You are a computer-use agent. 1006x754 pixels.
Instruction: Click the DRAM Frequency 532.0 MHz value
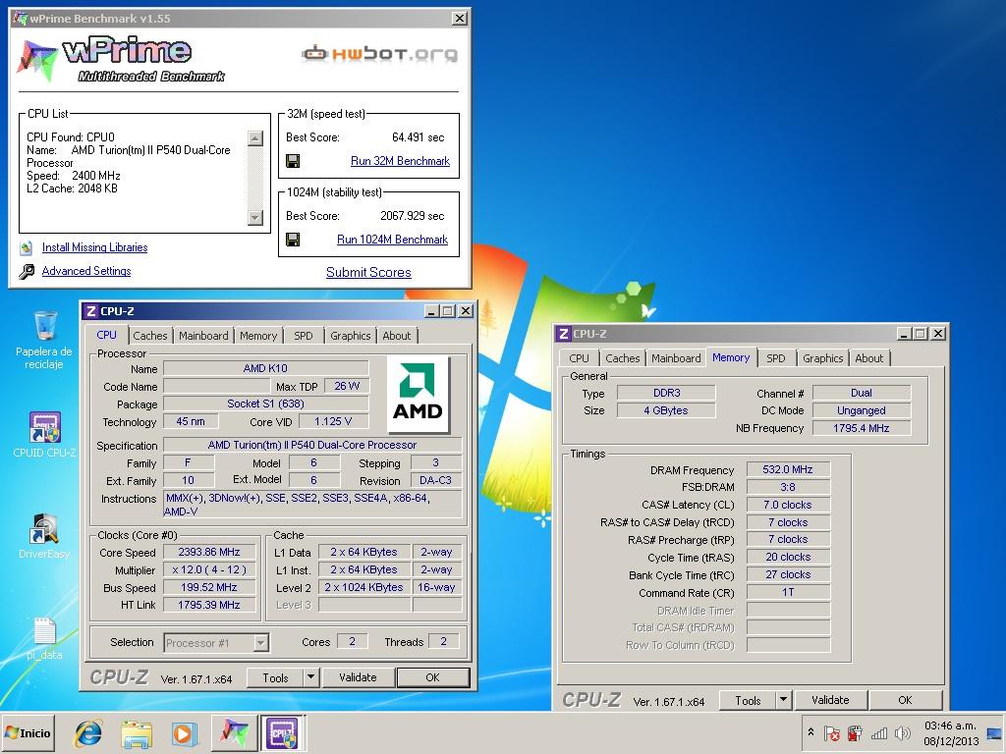point(788,469)
